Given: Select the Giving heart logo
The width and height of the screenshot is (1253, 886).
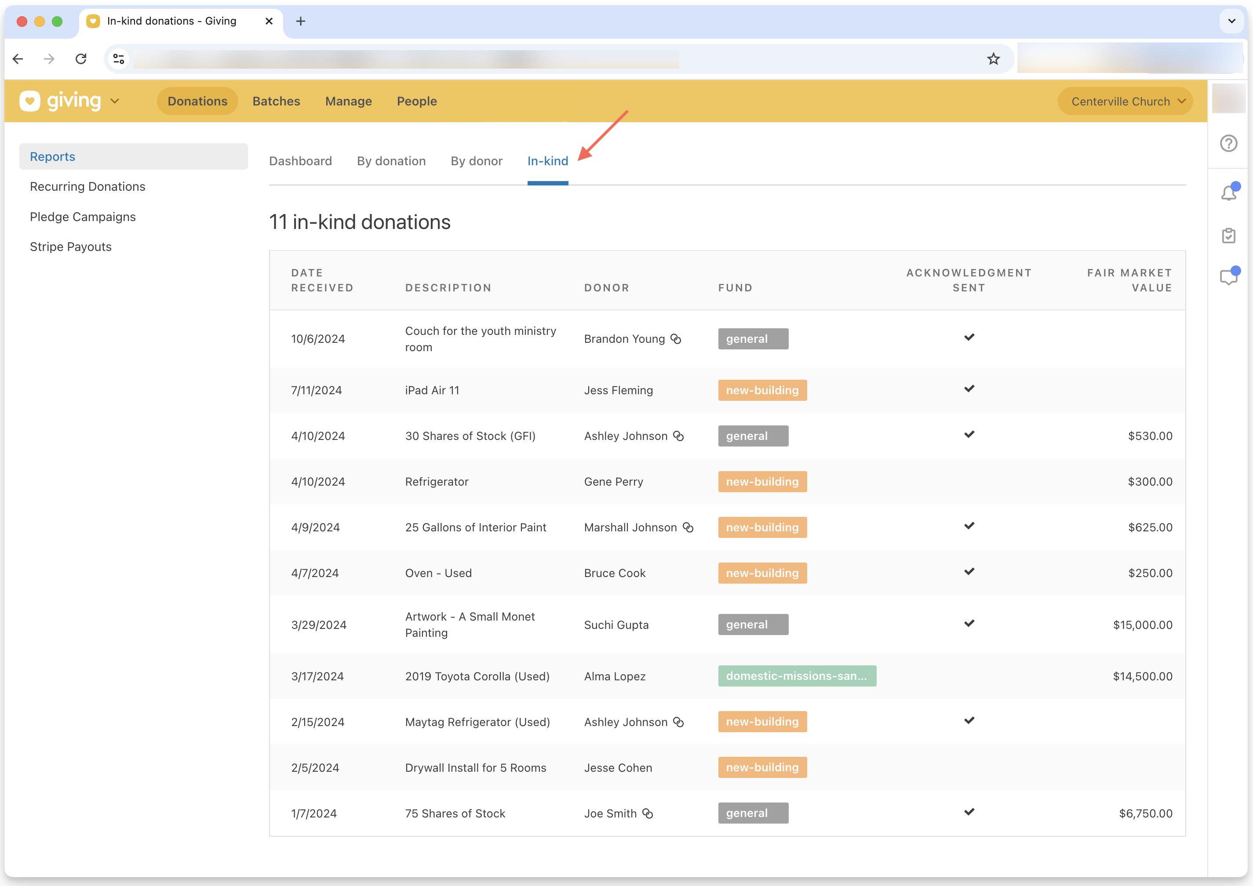Looking at the screenshot, I should point(30,100).
